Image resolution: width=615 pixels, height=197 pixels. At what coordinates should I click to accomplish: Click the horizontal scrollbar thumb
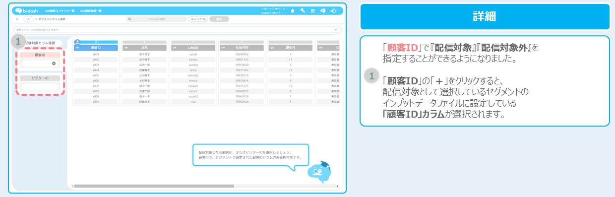tap(155, 186)
